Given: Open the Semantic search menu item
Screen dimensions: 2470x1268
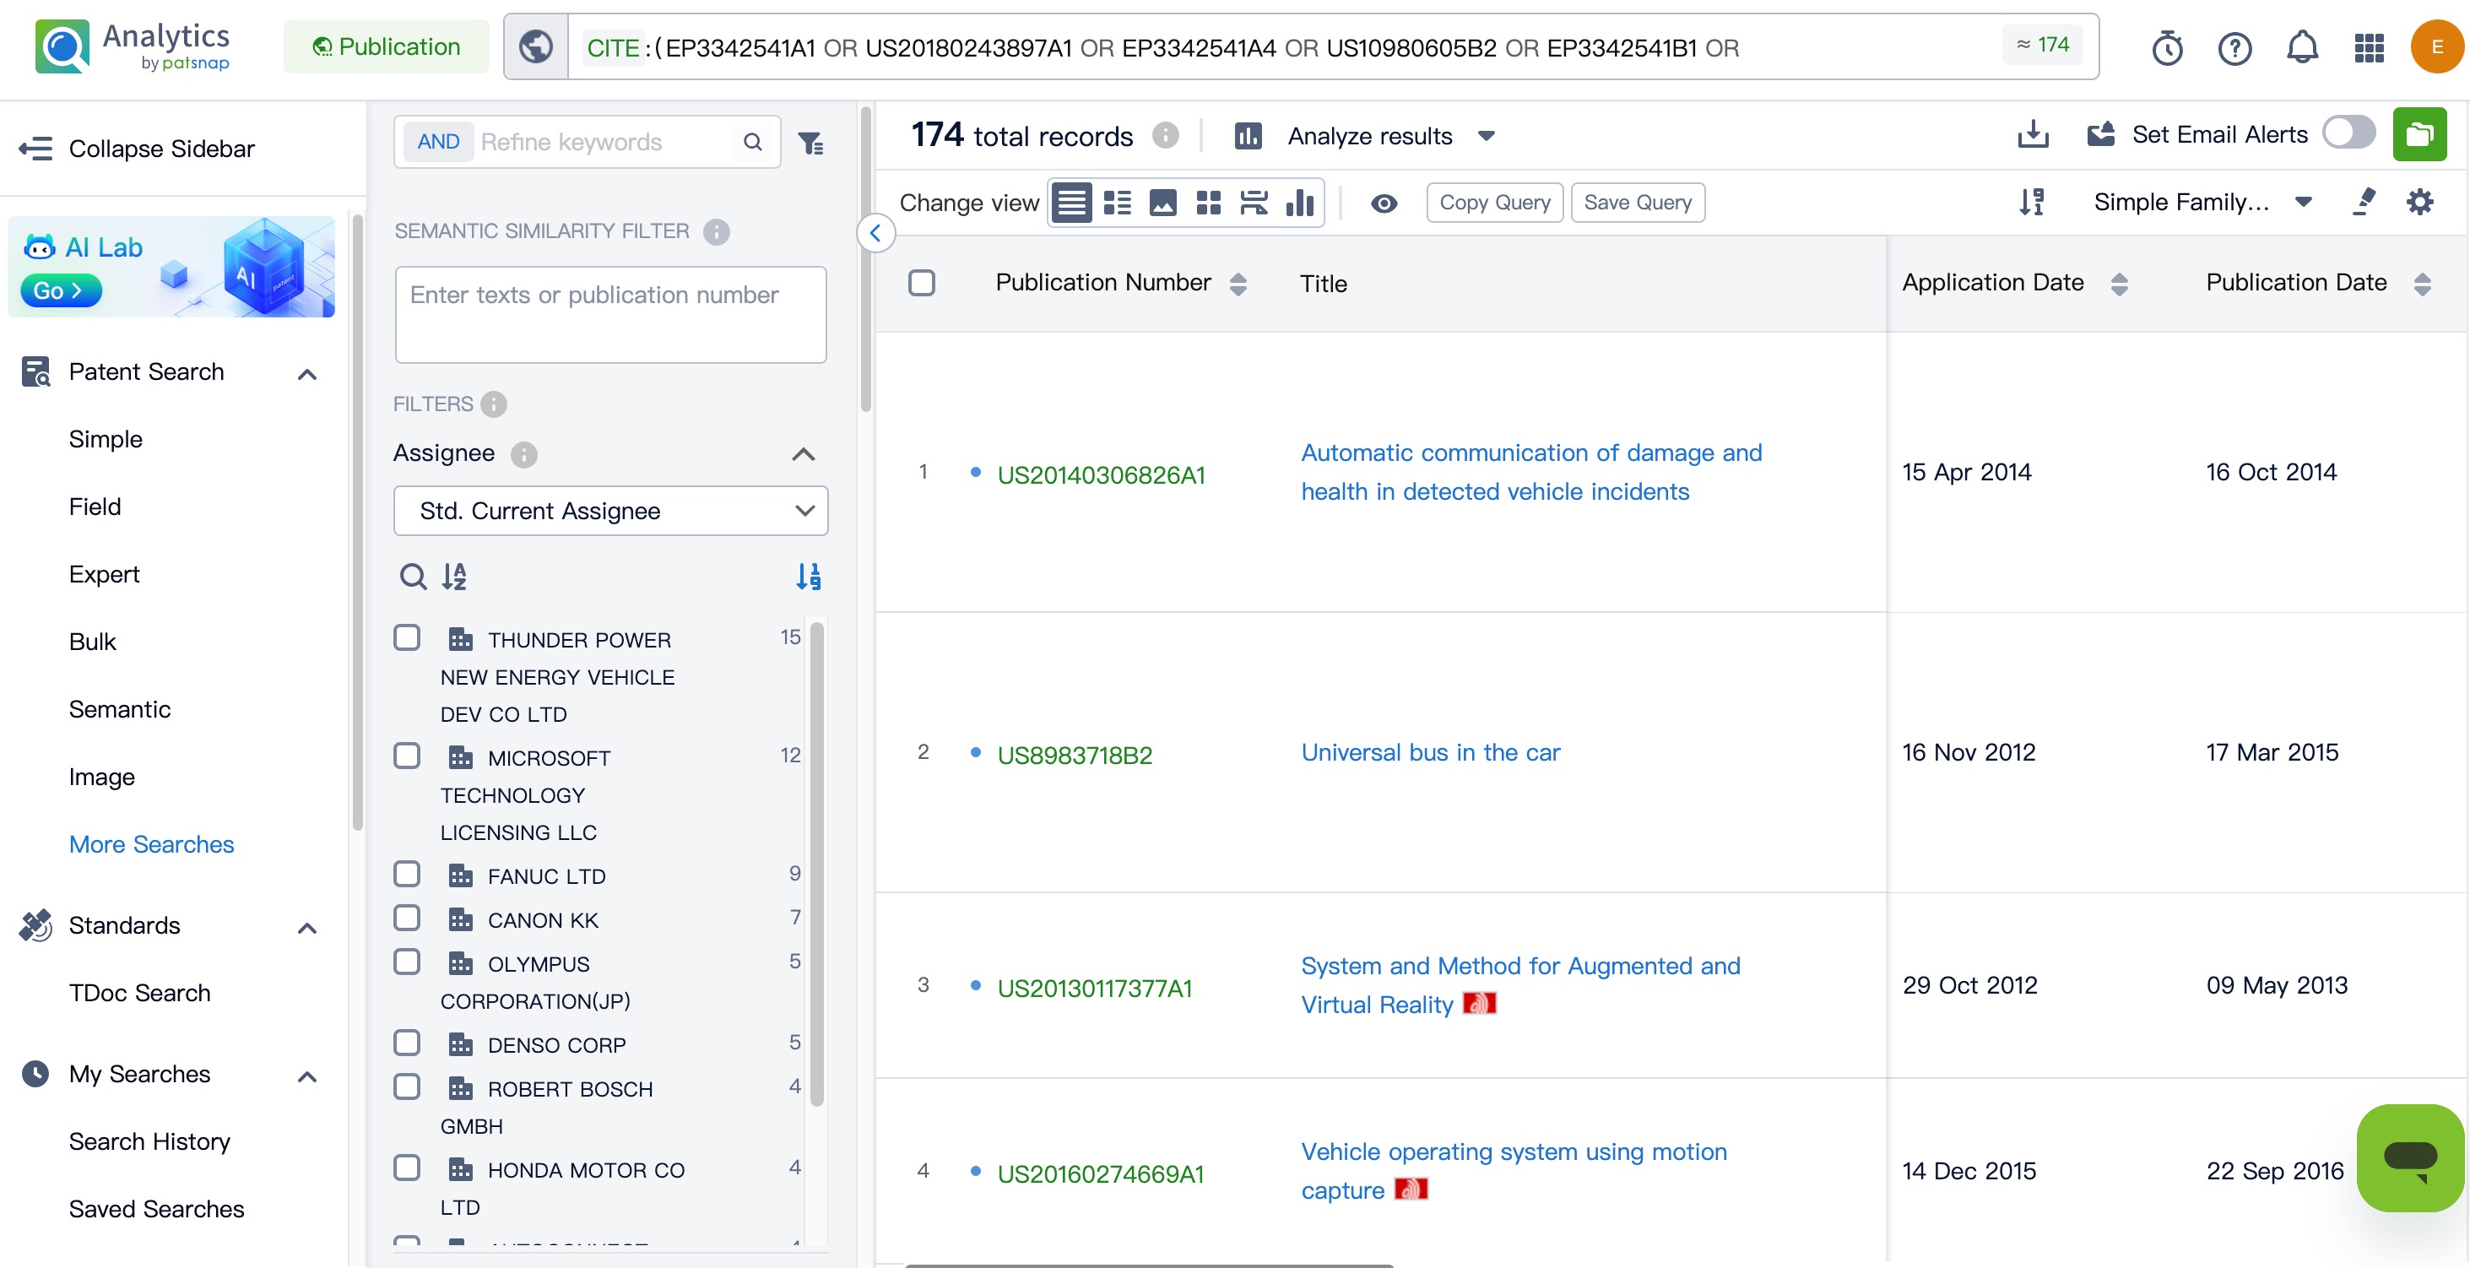Looking at the screenshot, I should (119, 709).
